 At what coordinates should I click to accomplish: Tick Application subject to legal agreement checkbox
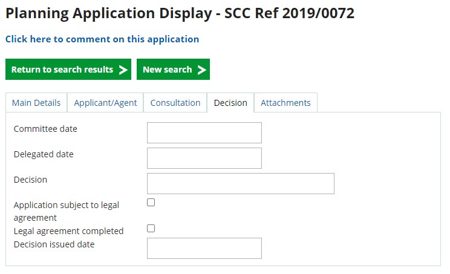(x=151, y=203)
